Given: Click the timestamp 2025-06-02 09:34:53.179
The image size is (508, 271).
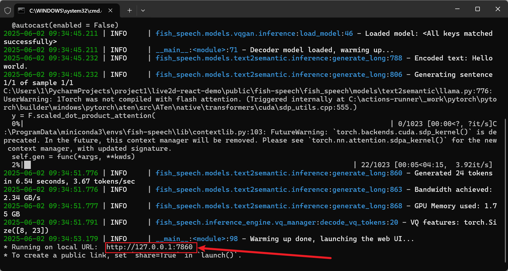Looking at the screenshot, I should point(51,239).
